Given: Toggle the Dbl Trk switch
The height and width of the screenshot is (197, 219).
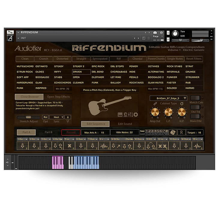Looking at the screenshot, I should (195, 107).
